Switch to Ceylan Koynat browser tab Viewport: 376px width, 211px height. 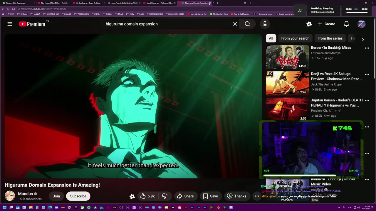click(x=89, y=3)
